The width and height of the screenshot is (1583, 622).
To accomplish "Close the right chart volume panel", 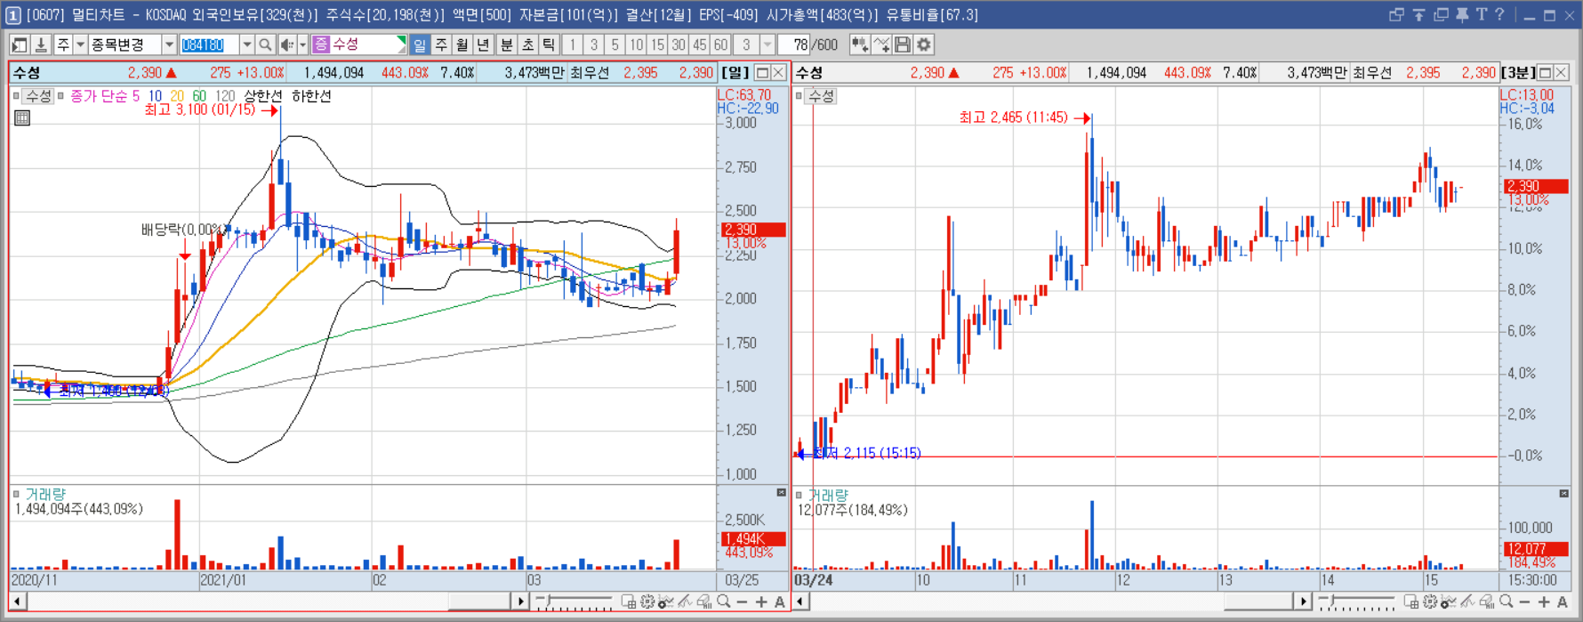I will [x=1564, y=493].
